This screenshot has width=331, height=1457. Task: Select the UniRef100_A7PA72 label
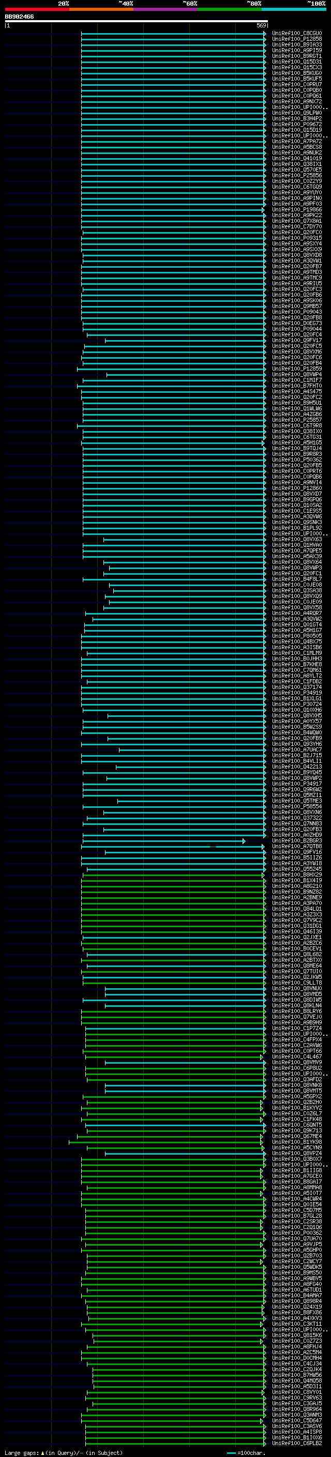pyautogui.click(x=296, y=142)
